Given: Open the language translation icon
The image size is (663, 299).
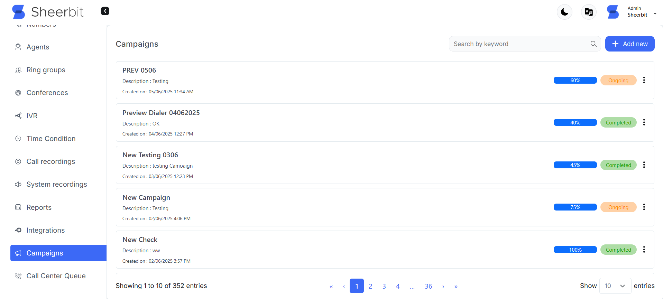Looking at the screenshot, I should point(589,12).
